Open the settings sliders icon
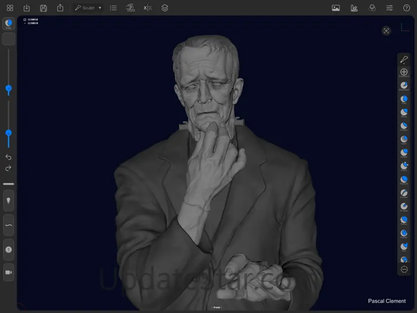Image resolution: width=417 pixels, height=313 pixels. pos(389,8)
